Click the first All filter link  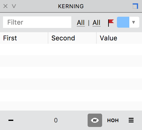[x=81, y=22]
